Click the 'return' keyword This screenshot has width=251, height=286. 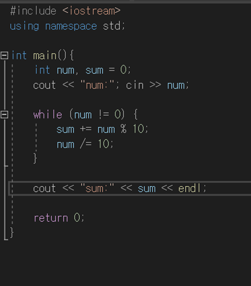pos(51,218)
